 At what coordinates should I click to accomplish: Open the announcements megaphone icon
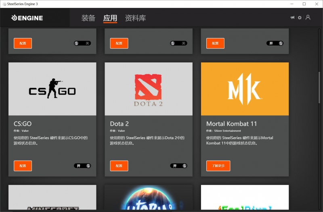(x=292, y=17)
